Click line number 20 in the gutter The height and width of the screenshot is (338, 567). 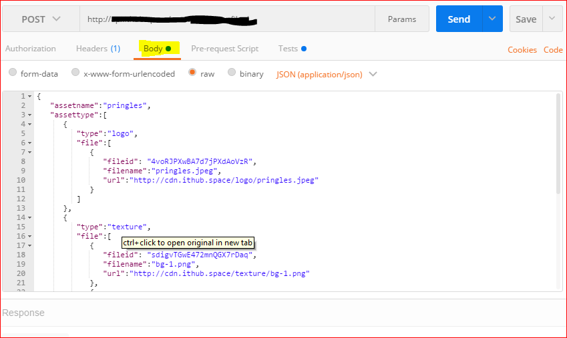[21, 274]
